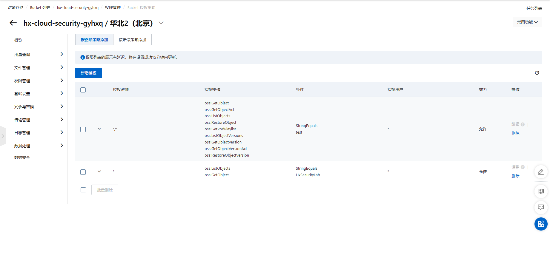The image size is (550, 272).
Task: Click the 效力 column header
Action: [483, 89]
